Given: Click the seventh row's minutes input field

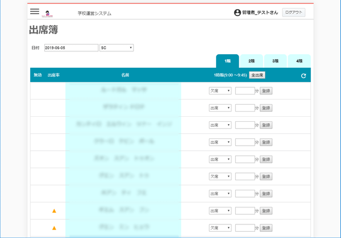Looking at the screenshot, I should point(245,194).
